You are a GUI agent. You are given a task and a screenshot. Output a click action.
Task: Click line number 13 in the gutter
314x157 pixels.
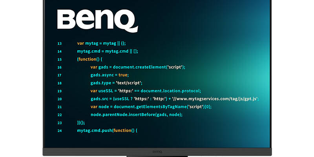(60, 44)
